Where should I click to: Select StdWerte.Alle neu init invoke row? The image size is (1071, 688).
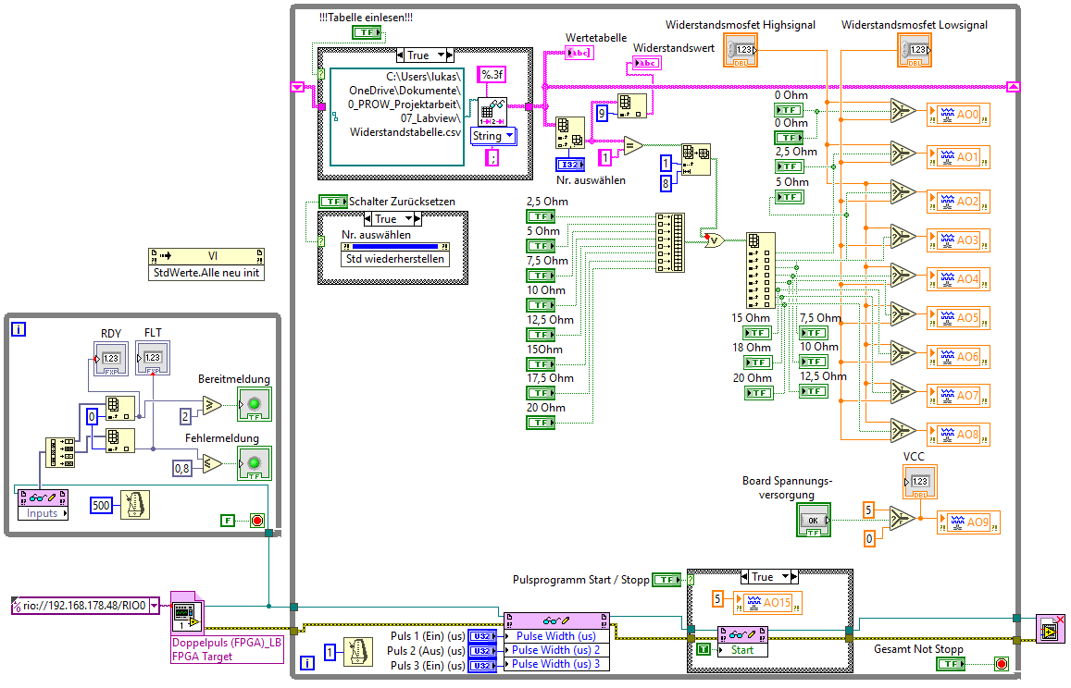[206, 273]
